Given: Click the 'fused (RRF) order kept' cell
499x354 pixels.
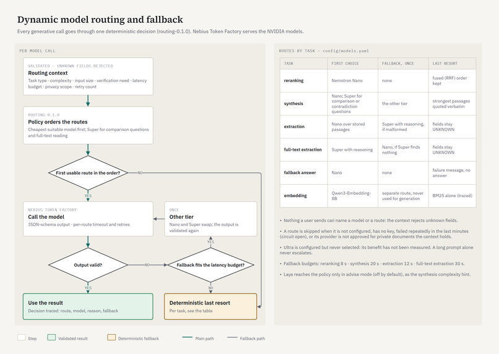Looking at the screenshot, I should click(x=452, y=81).
